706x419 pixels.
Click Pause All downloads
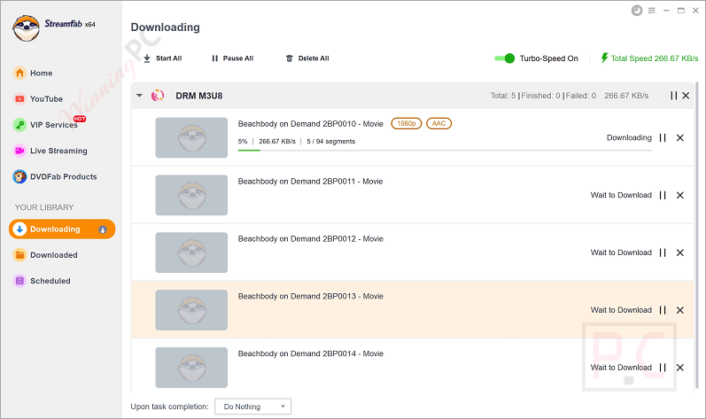point(232,58)
